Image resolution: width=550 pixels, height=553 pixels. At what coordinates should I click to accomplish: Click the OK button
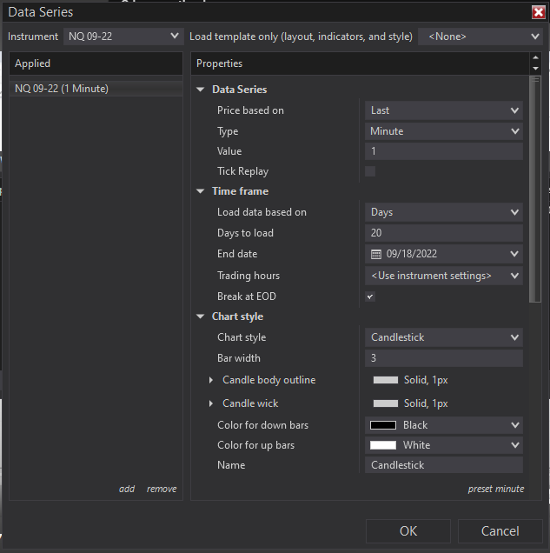[408, 530]
